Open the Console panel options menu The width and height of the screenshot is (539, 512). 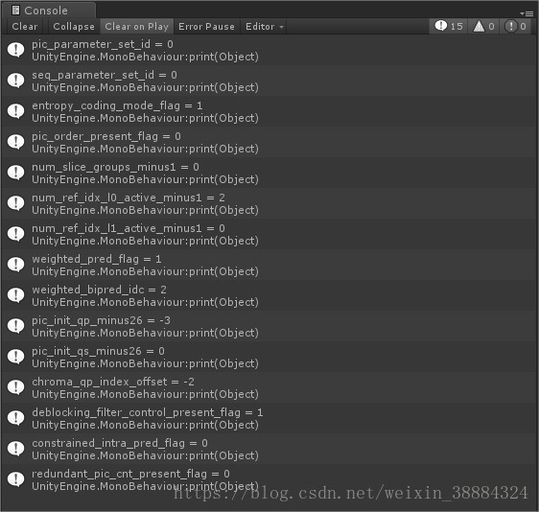click(x=527, y=13)
